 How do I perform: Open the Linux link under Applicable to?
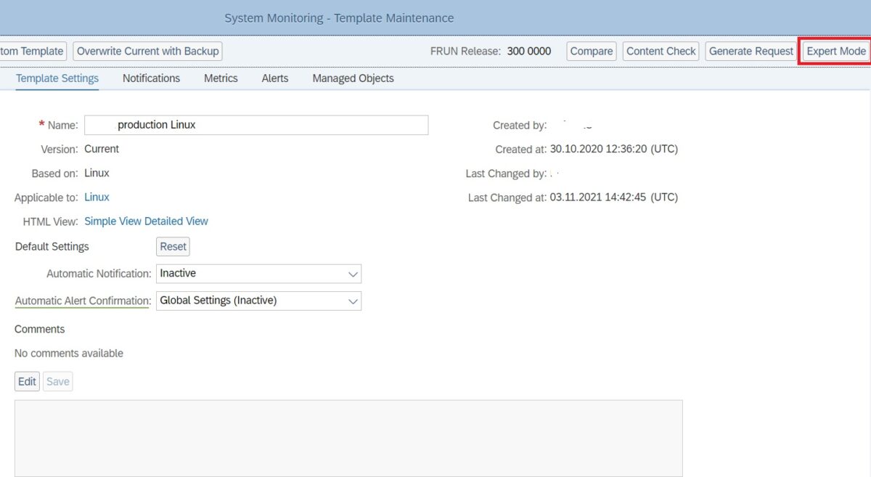point(97,197)
